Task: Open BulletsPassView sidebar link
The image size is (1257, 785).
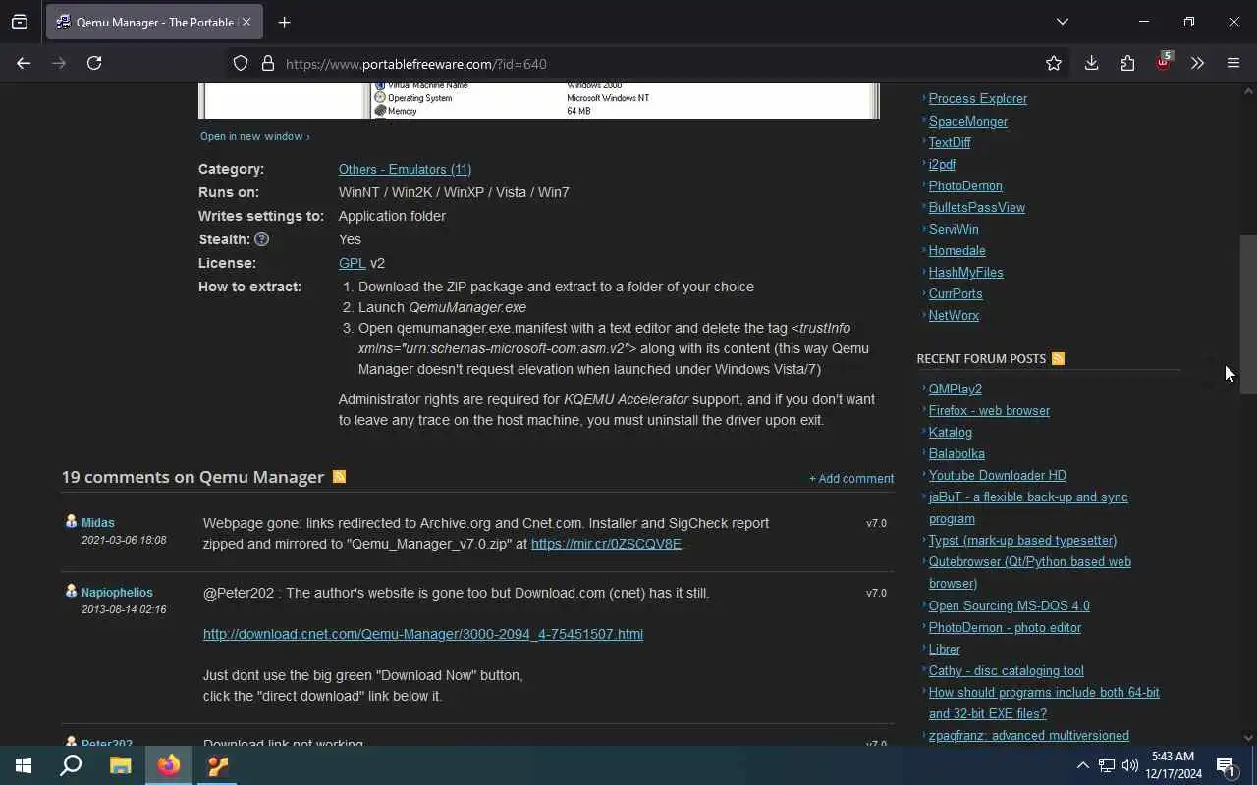Action: click(977, 207)
